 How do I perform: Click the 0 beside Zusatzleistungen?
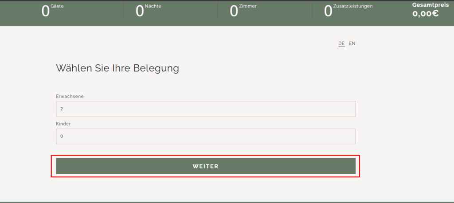(328, 12)
